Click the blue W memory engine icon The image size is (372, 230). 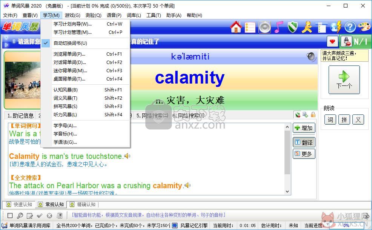[x=175, y=225]
